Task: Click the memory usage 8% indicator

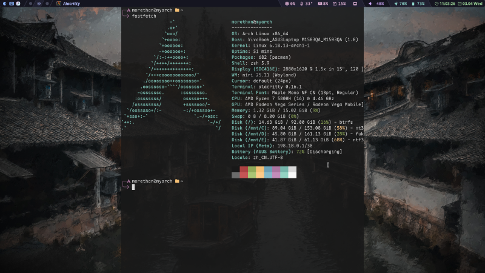Action: 323,4
